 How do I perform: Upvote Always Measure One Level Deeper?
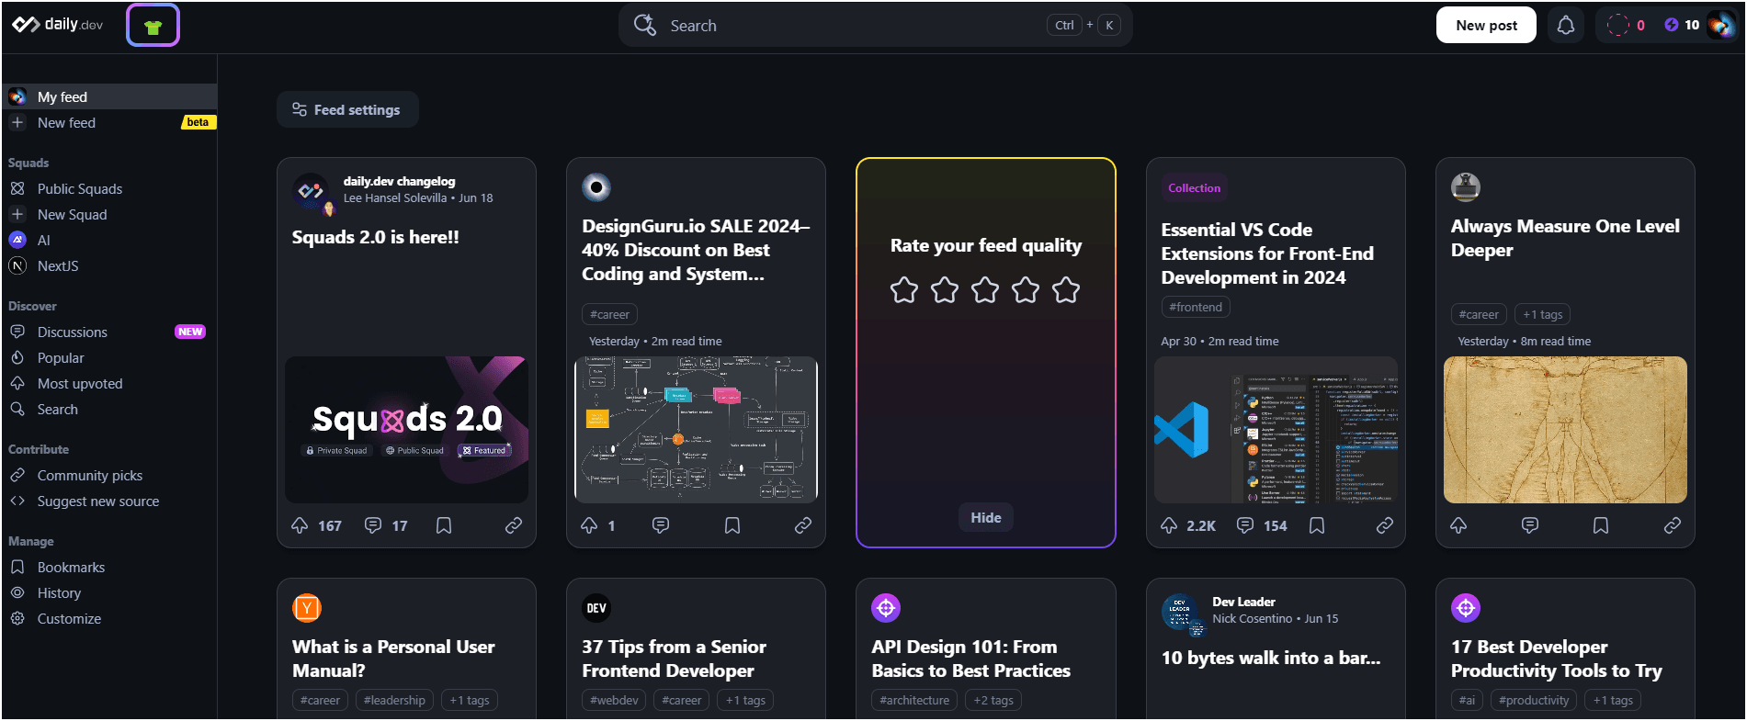click(x=1458, y=525)
